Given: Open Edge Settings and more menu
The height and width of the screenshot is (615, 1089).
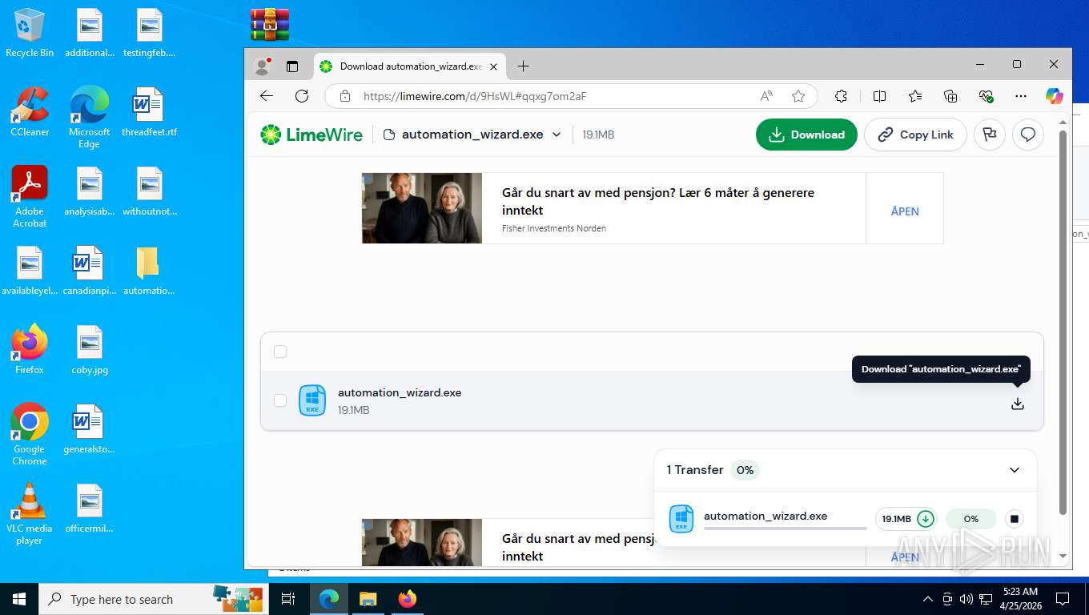Looking at the screenshot, I should tap(1021, 96).
